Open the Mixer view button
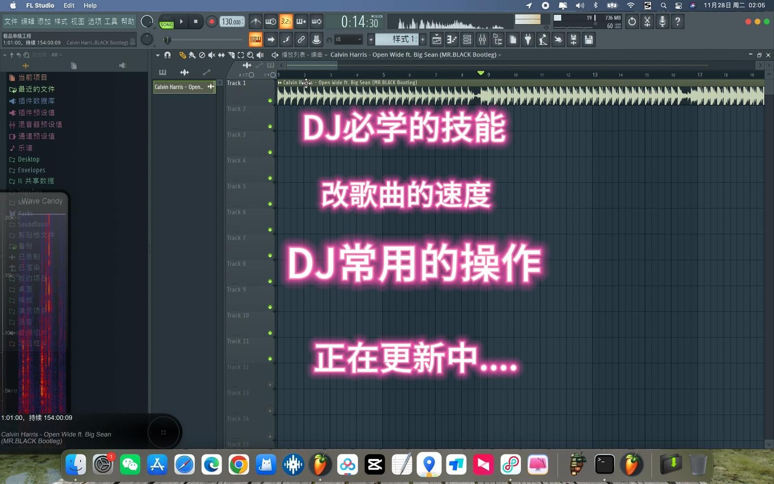 click(x=482, y=39)
